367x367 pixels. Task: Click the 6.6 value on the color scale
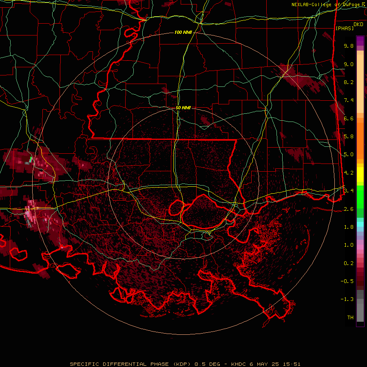349,118
